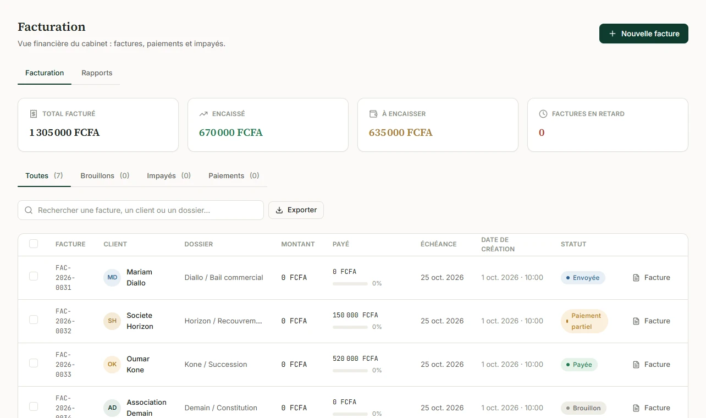706x418 pixels.
Task: Click the magnifier icon in the search field
Action: 29,210
